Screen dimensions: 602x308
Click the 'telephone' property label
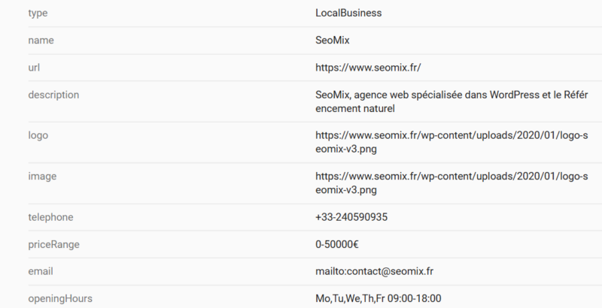50,217
